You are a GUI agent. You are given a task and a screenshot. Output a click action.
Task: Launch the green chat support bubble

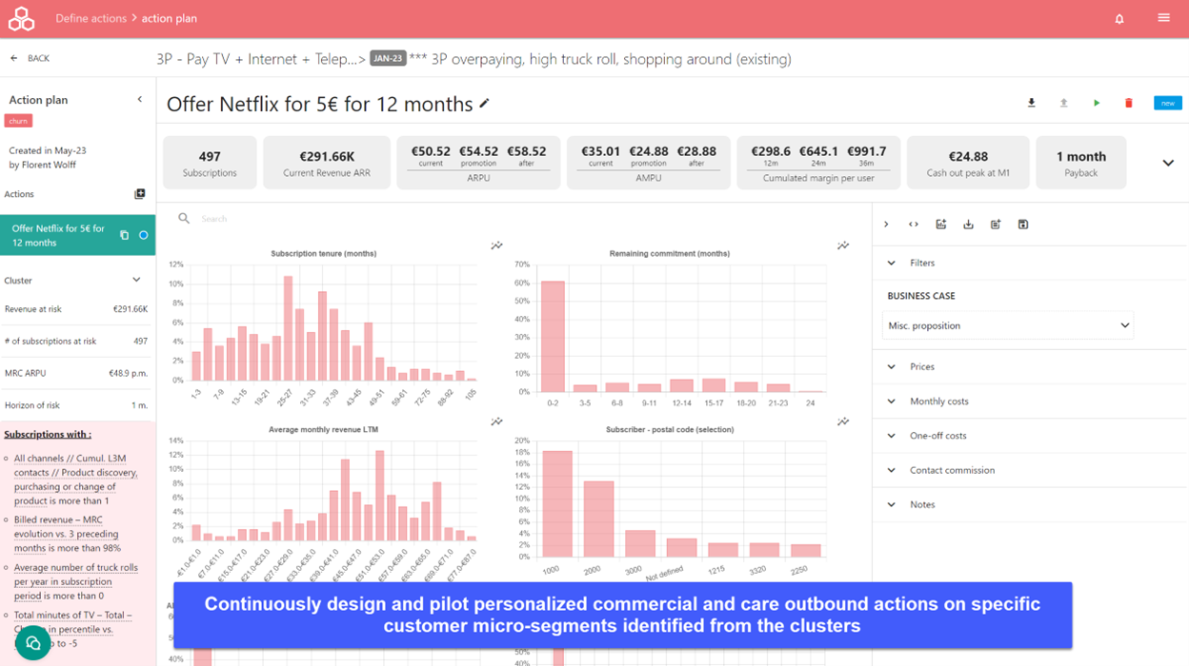pos(32,643)
